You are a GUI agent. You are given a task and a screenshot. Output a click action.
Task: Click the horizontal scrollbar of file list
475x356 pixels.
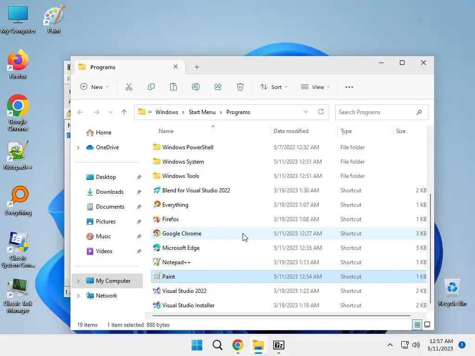[x=281, y=315]
